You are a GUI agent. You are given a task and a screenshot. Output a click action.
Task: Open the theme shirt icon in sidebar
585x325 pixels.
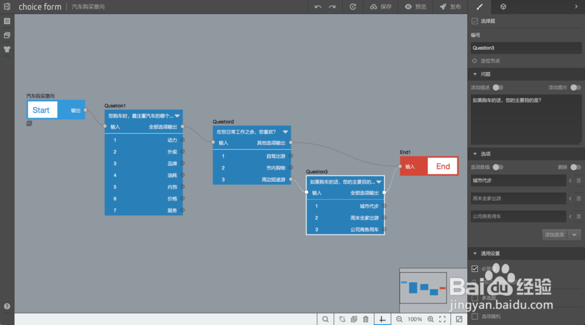tap(7, 49)
